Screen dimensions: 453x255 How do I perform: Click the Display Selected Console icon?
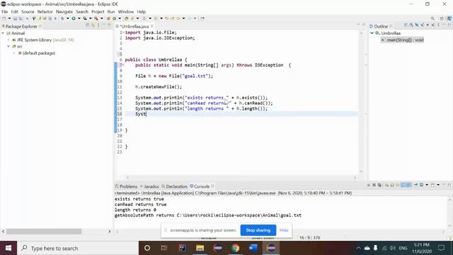pos(422,185)
